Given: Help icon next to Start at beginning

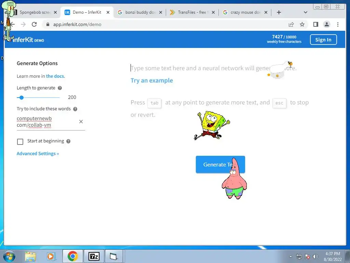Looking at the screenshot, I should (x=68, y=141).
